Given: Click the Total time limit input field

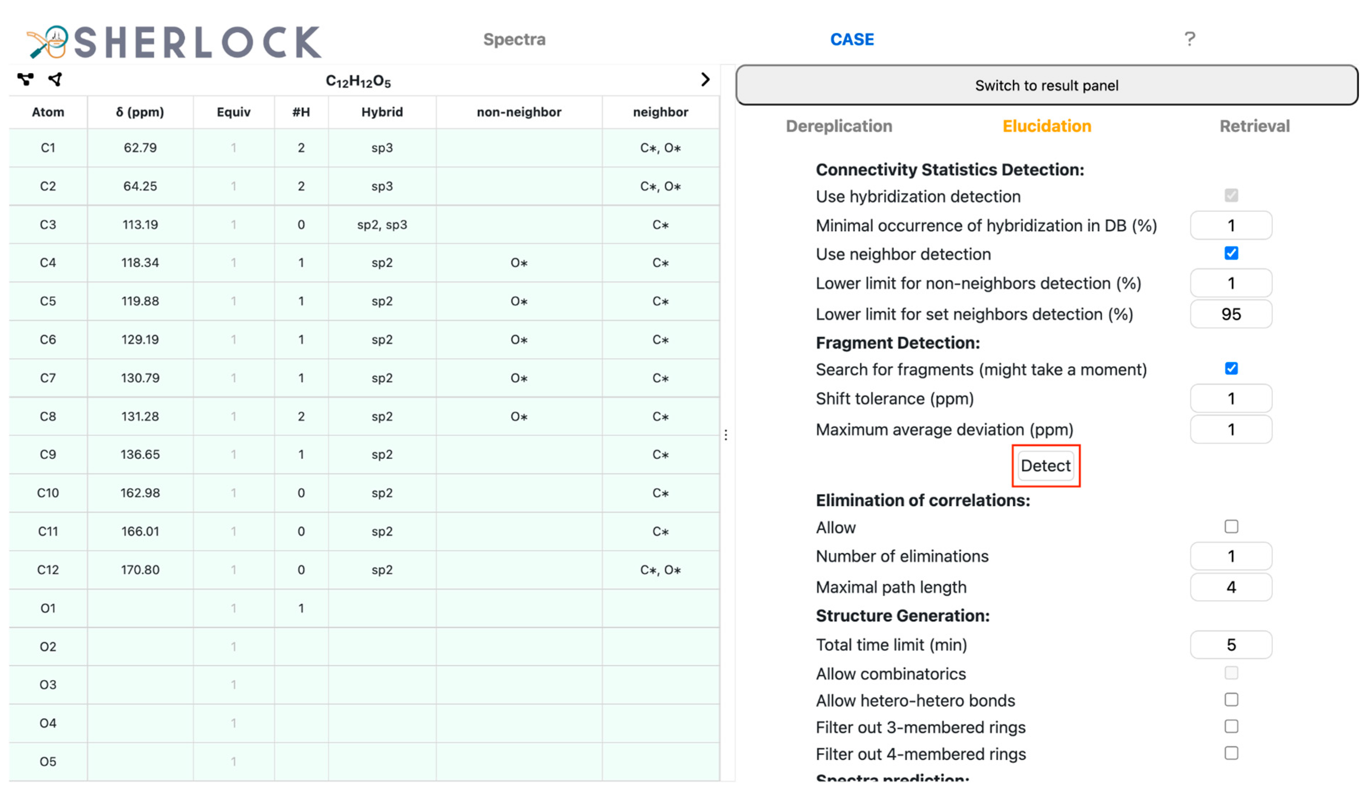Looking at the screenshot, I should (1231, 645).
